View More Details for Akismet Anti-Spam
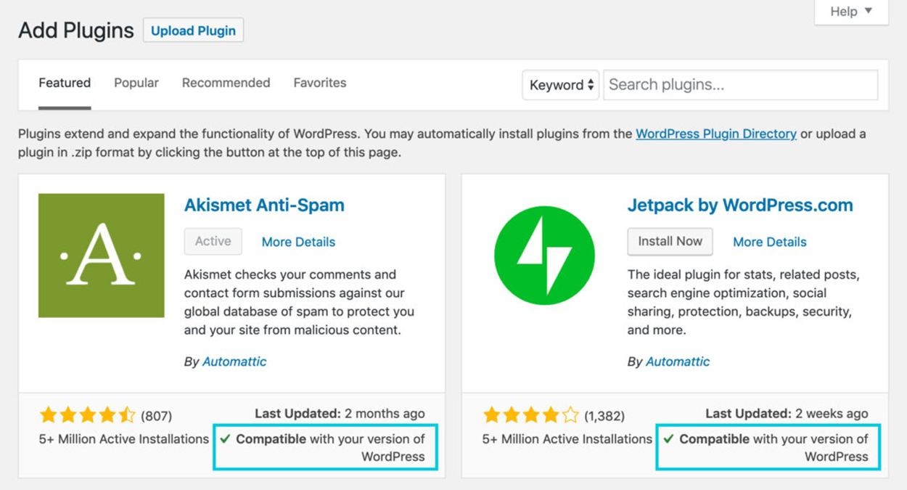This screenshot has width=907, height=490. point(298,242)
